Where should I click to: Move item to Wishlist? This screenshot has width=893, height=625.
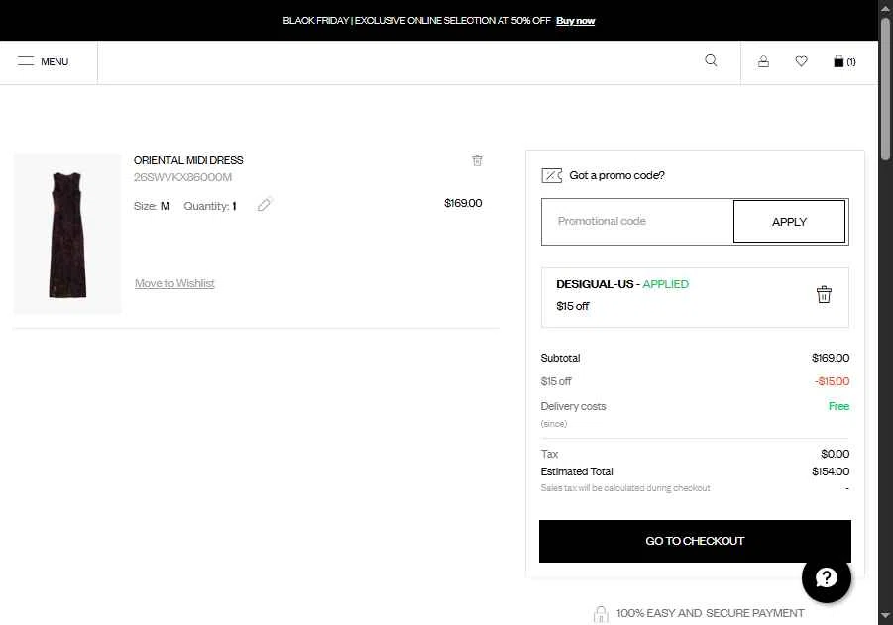coord(174,283)
